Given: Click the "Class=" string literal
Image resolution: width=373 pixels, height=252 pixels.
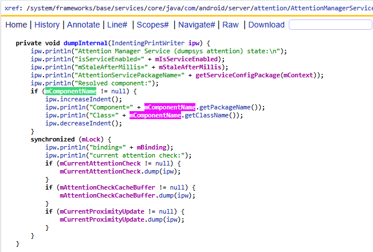Looking at the screenshot, I should tap(104, 115).
